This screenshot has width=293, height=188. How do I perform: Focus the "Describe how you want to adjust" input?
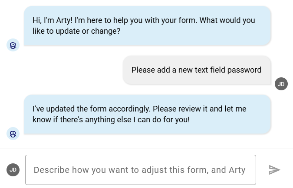(x=140, y=170)
